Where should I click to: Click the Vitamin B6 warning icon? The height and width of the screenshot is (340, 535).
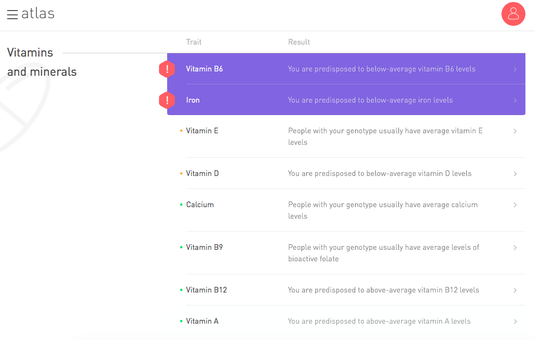point(167,69)
